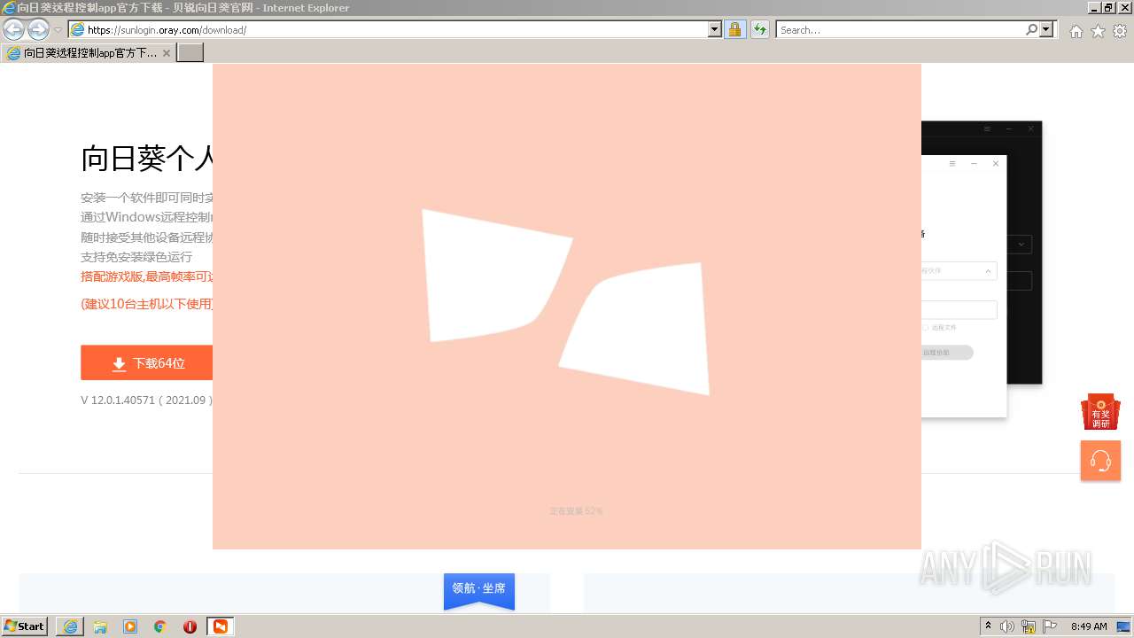This screenshot has width=1134, height=638.
Task: Open the search provider dropdown arrow
Action: (1047, 29)
